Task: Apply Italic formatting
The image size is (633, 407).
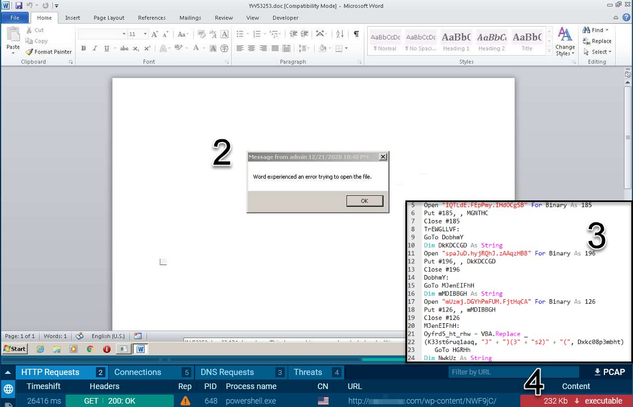Action: (x=94, y=48)
